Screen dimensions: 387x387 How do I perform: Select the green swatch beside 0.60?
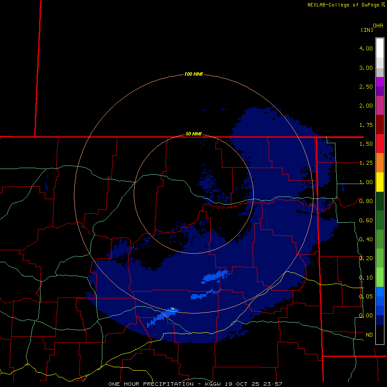click(x=380, y=220)
